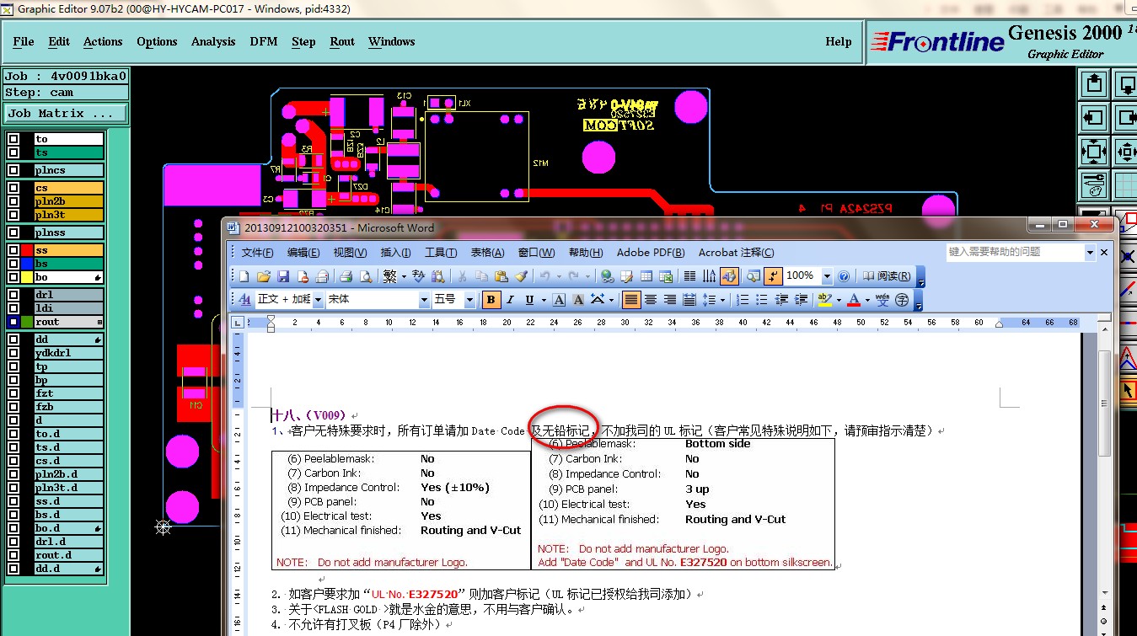The image size is (1137, 636).
Task: Click the Center alignment icon in Word
Action: tap(651, 299)
